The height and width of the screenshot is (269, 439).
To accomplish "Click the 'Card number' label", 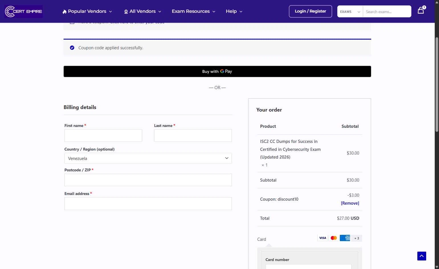I will coord(277,260).
